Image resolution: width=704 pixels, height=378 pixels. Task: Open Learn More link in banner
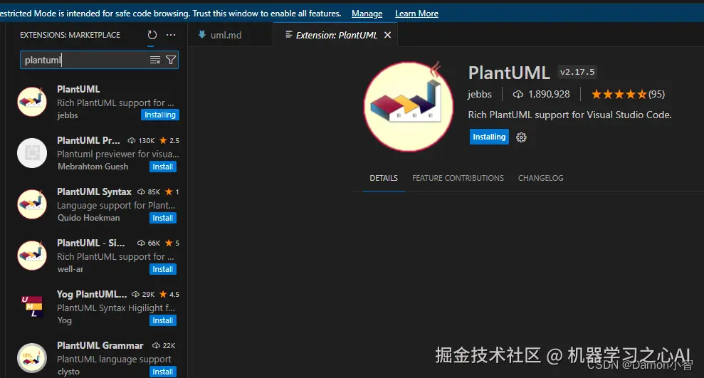point(416,14)
